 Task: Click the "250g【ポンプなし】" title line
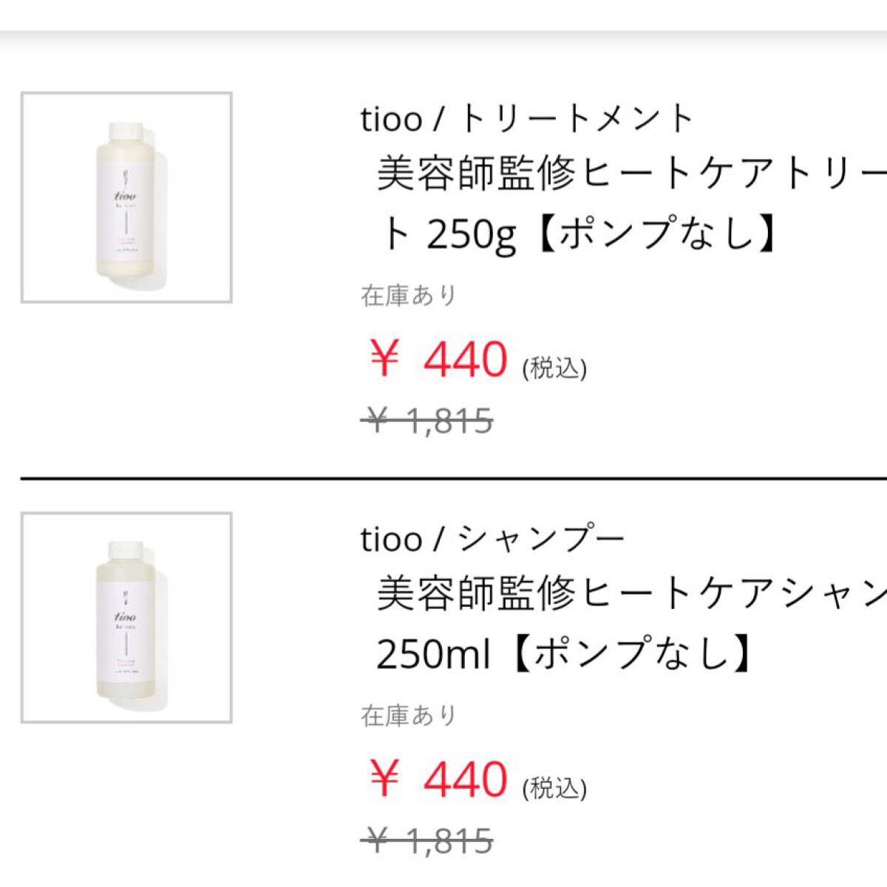(578, 234)
